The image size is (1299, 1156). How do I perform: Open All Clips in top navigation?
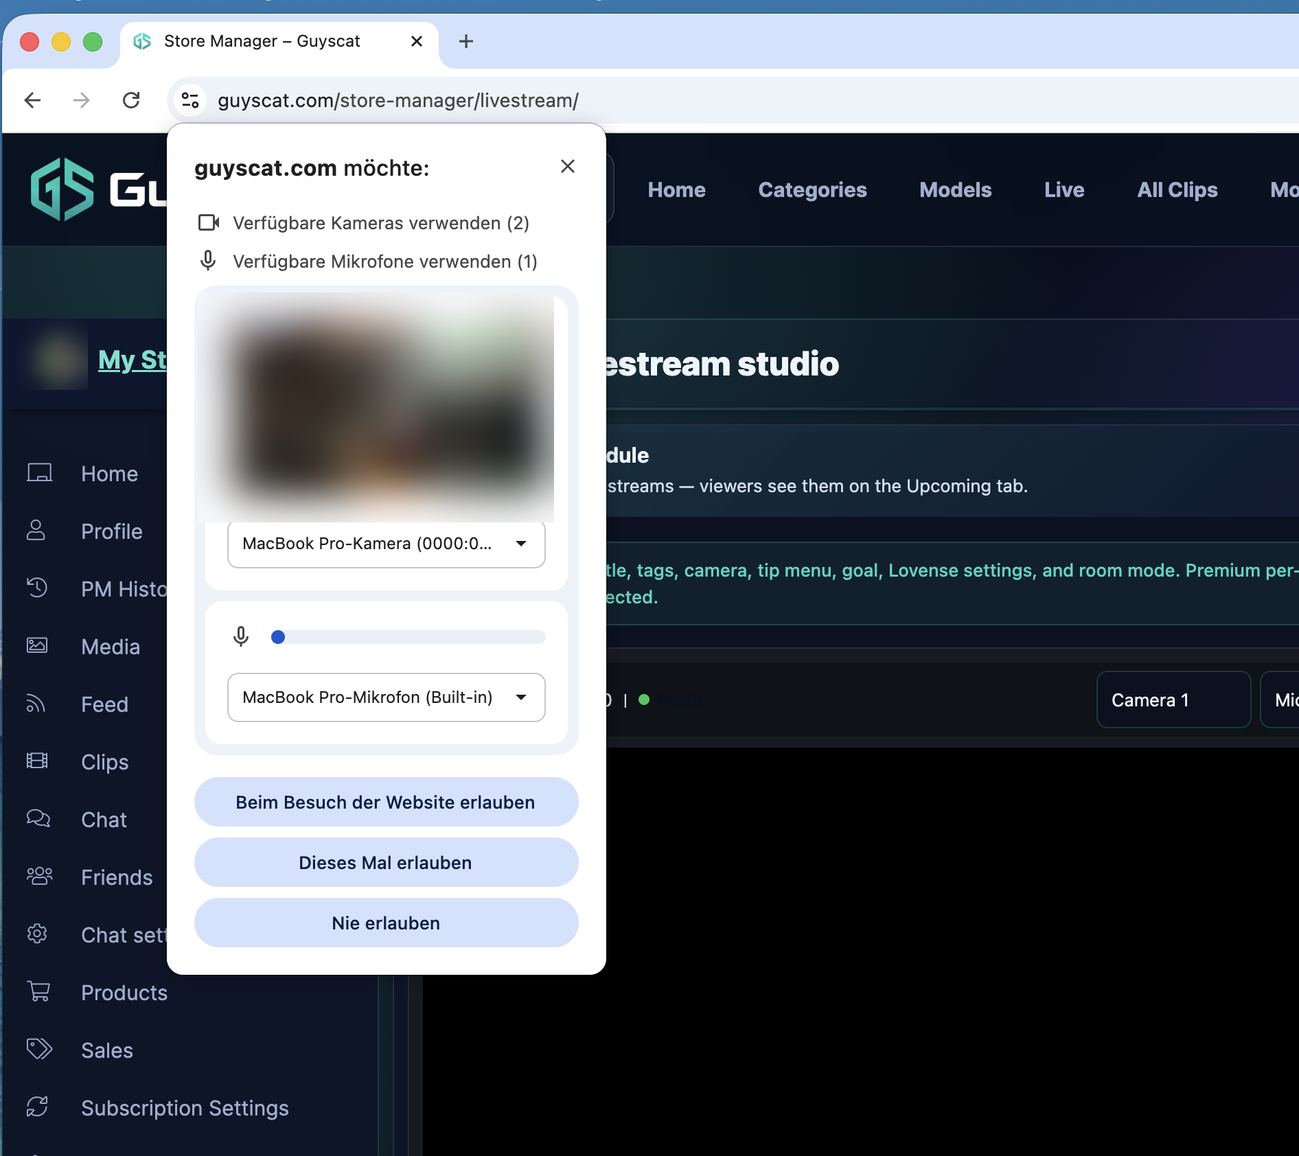coord(1177,190)
